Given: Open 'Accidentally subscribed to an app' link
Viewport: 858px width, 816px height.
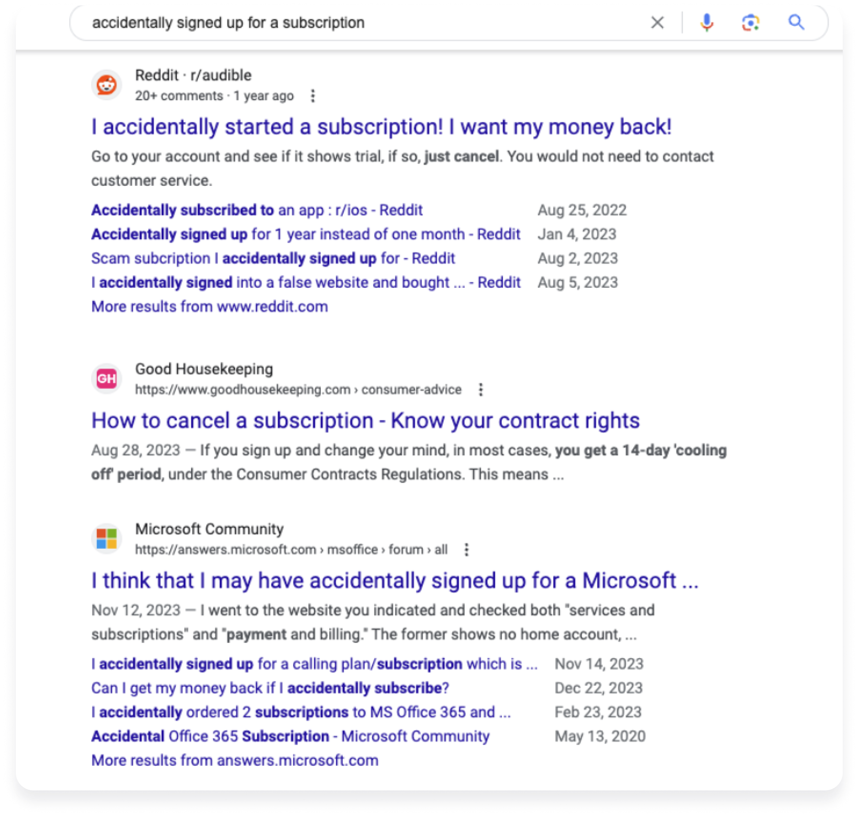Looking at the screenshot, I should [x=257, y=210].
